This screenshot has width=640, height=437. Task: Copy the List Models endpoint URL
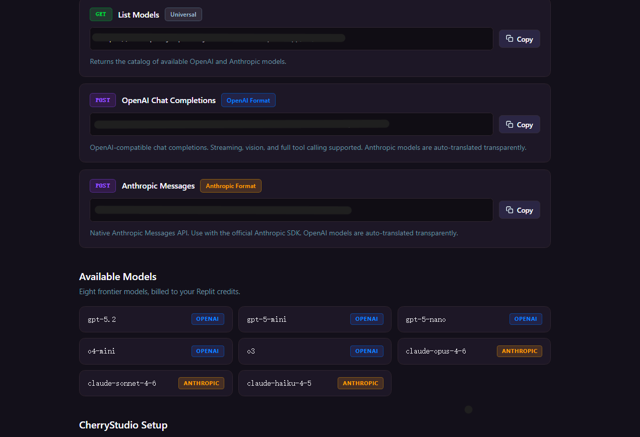[x=519, y=39]
